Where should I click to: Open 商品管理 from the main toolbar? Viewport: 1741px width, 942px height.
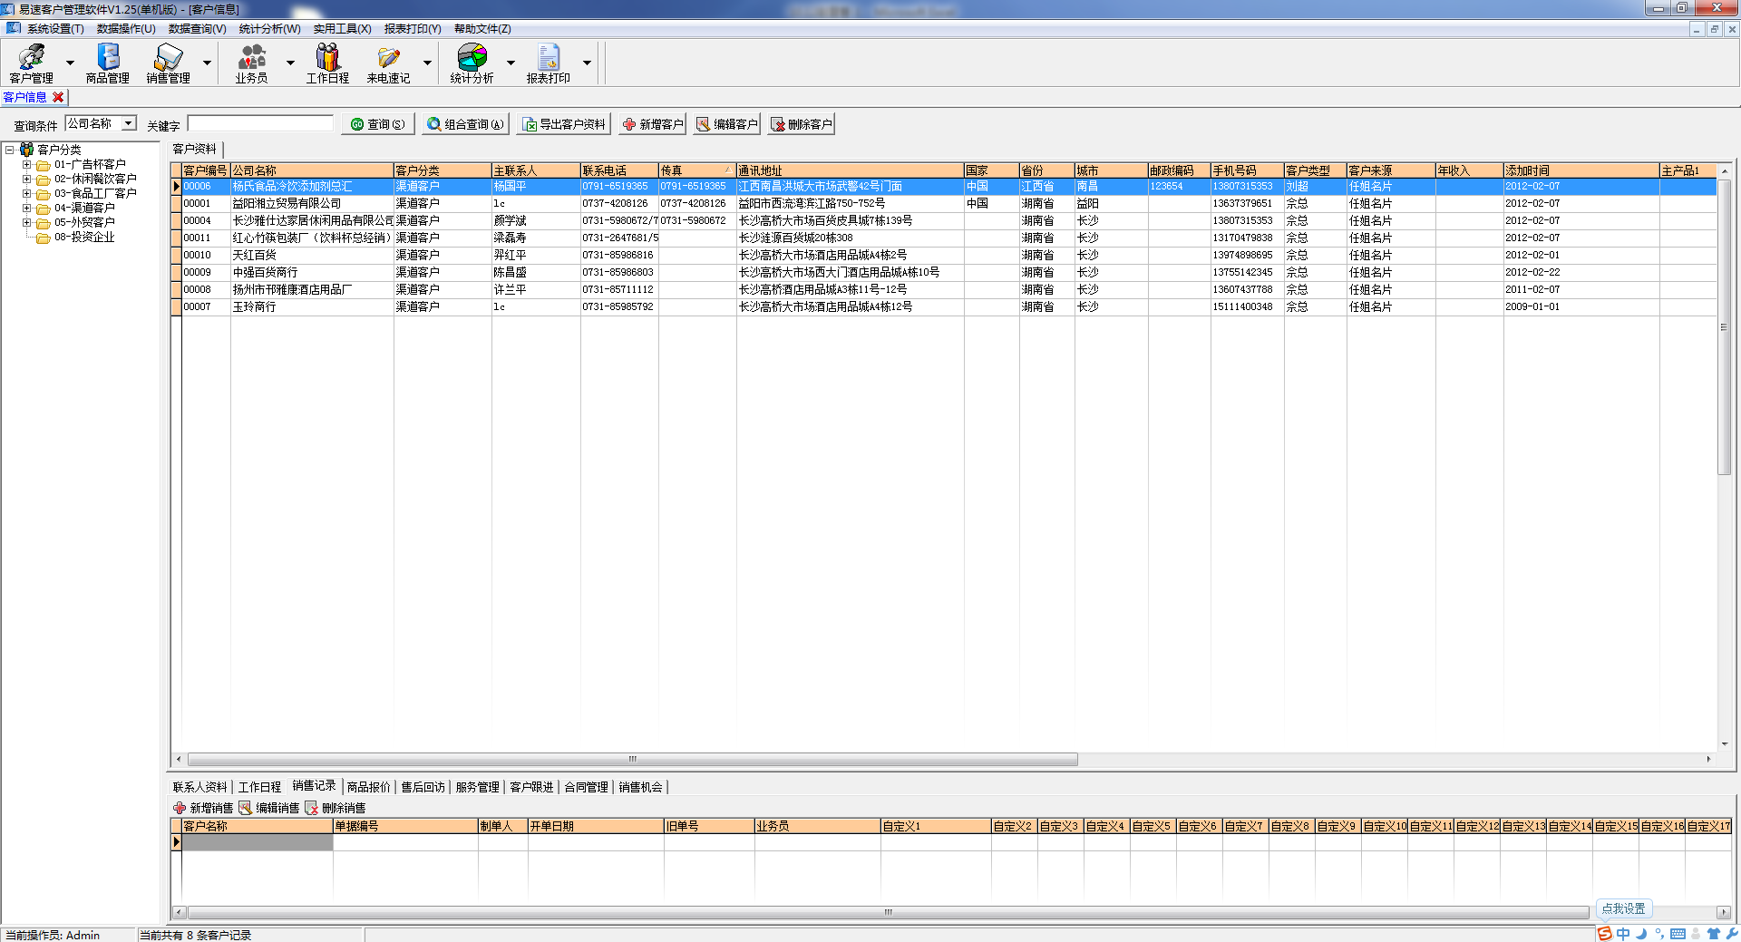point(107,63)
